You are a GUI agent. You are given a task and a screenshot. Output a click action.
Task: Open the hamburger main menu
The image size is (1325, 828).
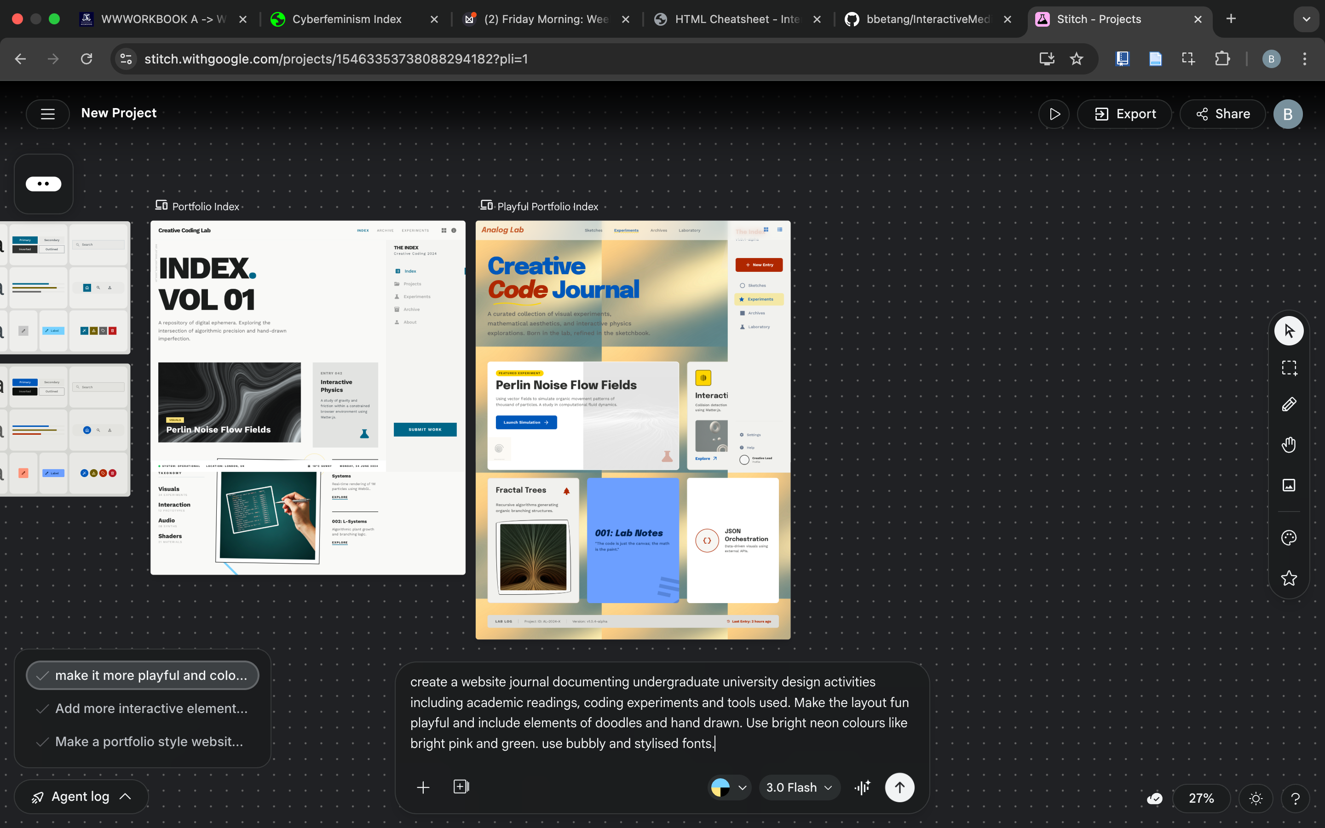click(48, 113)
